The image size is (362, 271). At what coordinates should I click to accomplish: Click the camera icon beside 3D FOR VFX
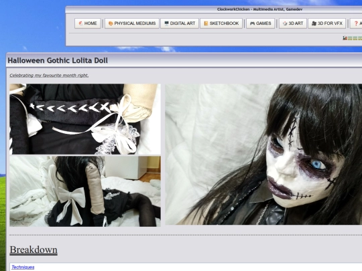click(314, 23)
